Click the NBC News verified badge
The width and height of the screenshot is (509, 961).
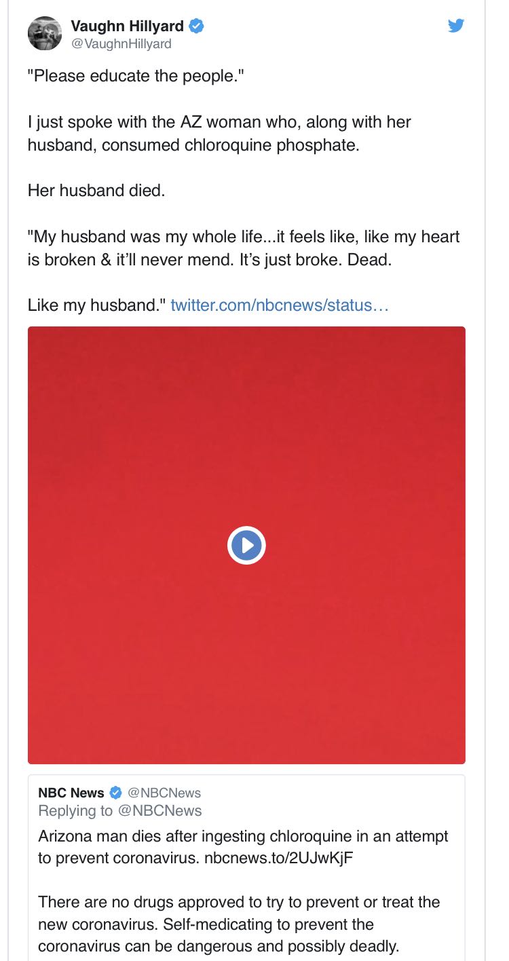tap(116, 793)
